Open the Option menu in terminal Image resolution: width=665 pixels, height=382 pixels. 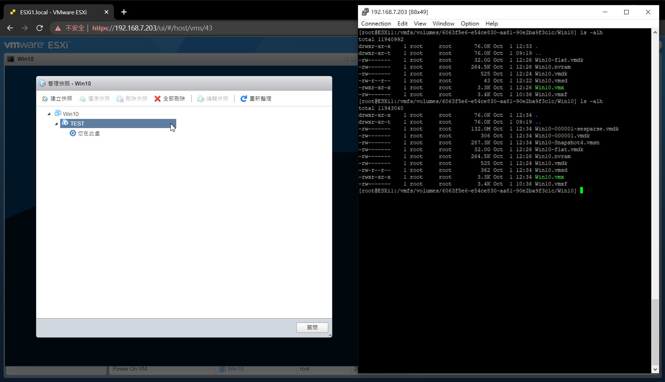[470, 23]
